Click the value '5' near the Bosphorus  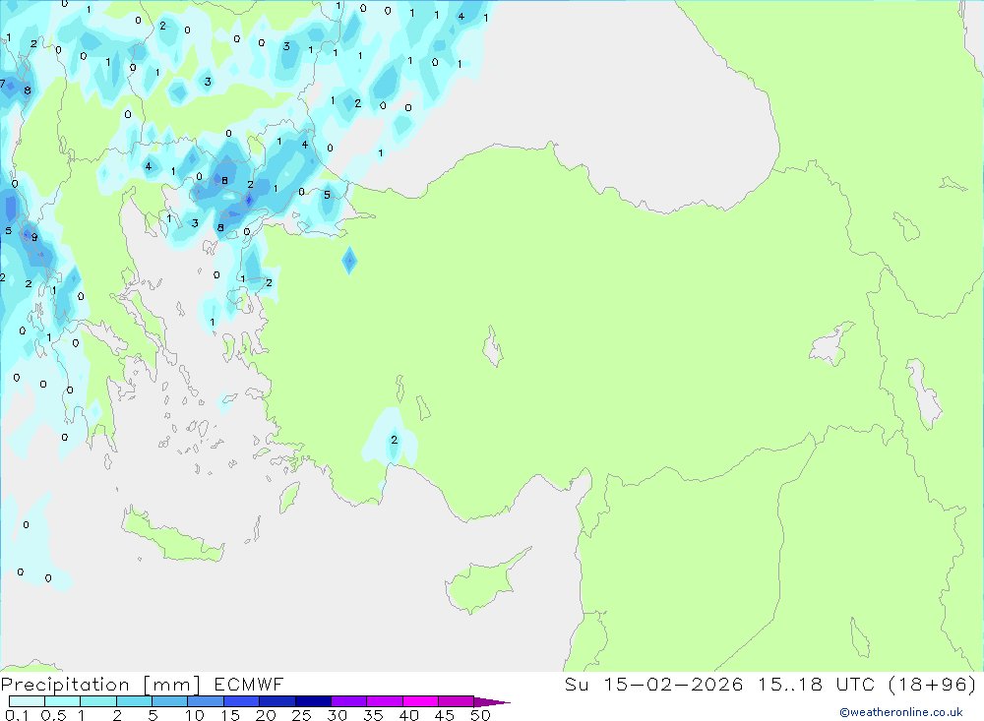[327, 195]
